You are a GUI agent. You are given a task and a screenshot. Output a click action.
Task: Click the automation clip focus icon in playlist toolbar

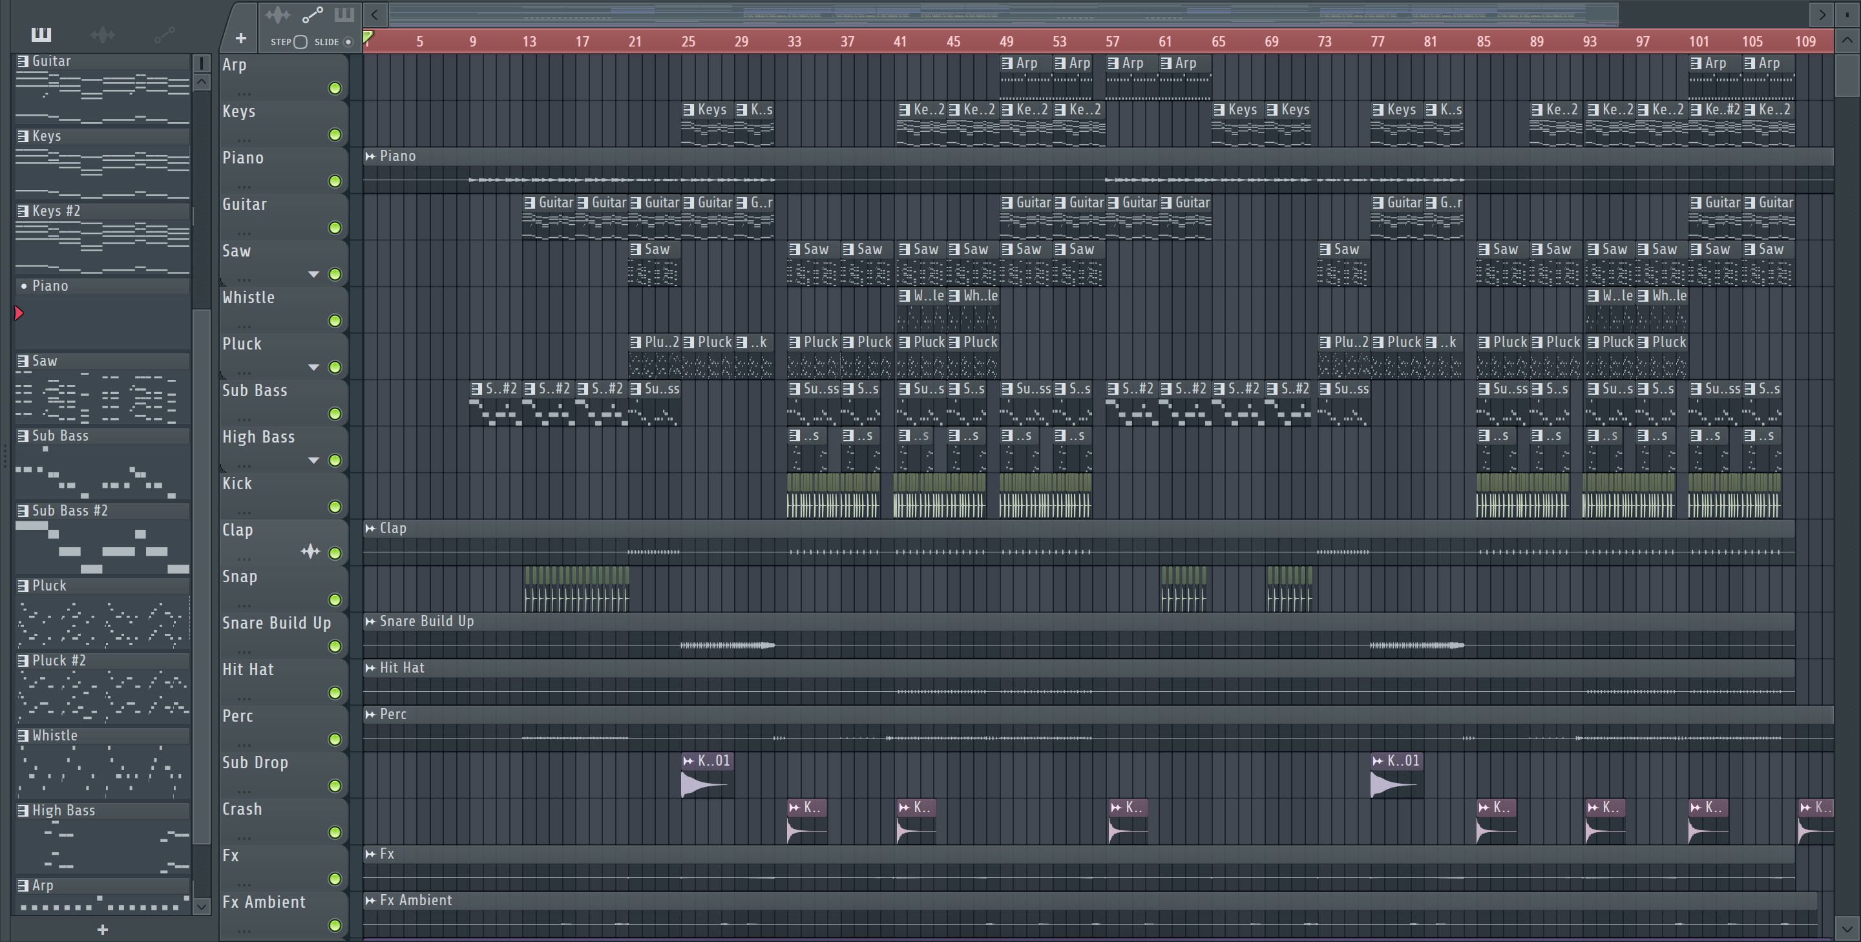tap(312, 14)
